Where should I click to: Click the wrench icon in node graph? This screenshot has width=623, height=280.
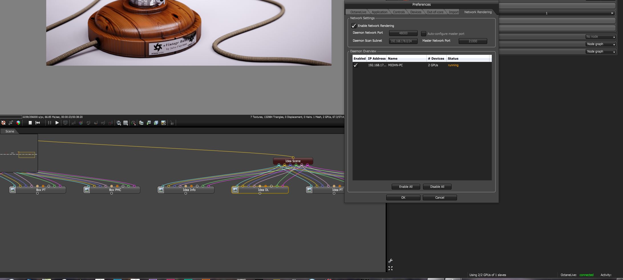coord(391,261)
